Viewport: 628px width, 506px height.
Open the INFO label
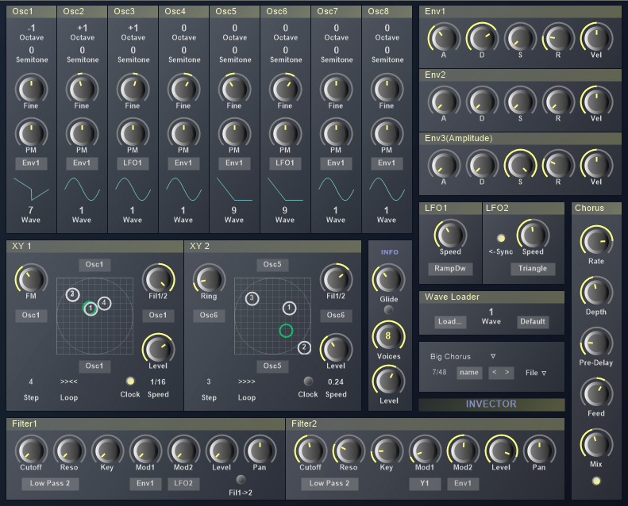[389, 252]
